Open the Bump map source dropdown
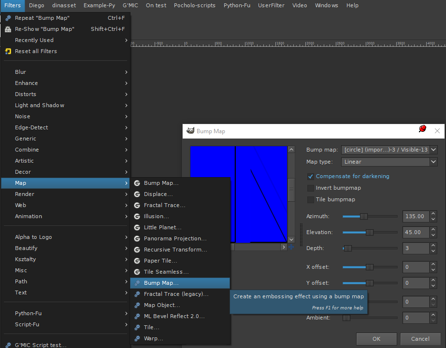This screenshot has width=446, height=348. [x=389, y=150]
